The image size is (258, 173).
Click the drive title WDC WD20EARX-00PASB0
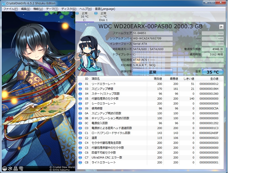point(135,26)
